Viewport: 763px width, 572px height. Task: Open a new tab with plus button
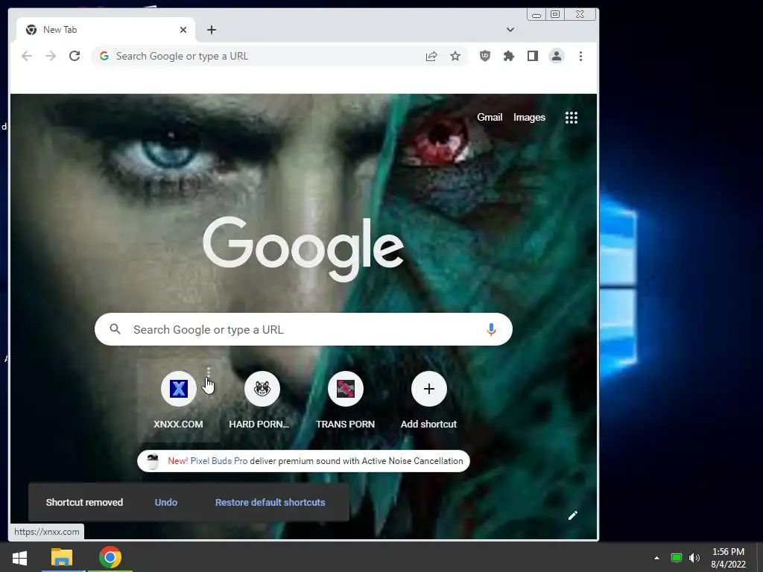coord(211,30)
